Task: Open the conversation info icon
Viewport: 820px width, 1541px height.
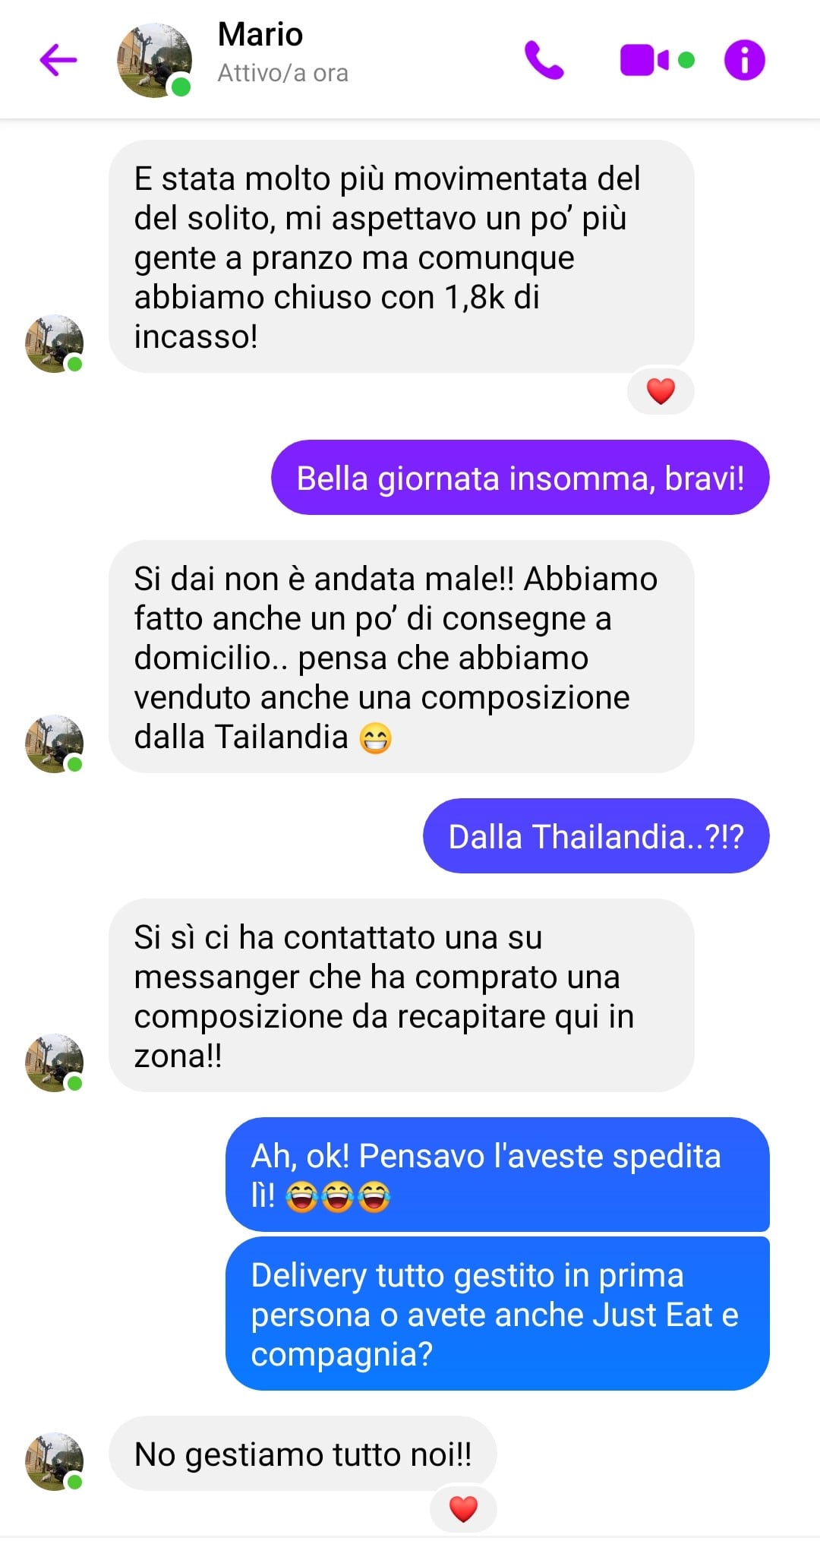Action: click(x=744, y=60)
